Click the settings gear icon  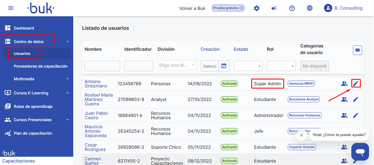point(257,8)
